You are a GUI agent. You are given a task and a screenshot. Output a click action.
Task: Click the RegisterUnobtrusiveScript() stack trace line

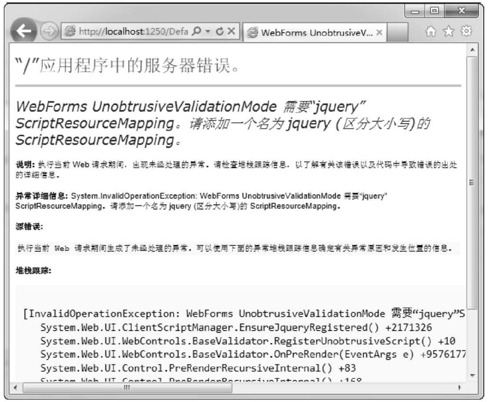point(248,341)
